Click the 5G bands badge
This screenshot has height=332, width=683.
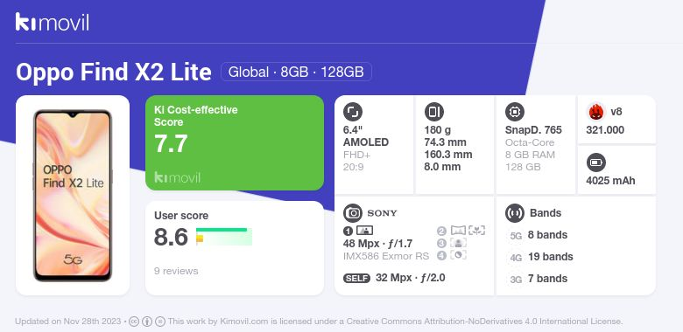(x=516, y=236)
